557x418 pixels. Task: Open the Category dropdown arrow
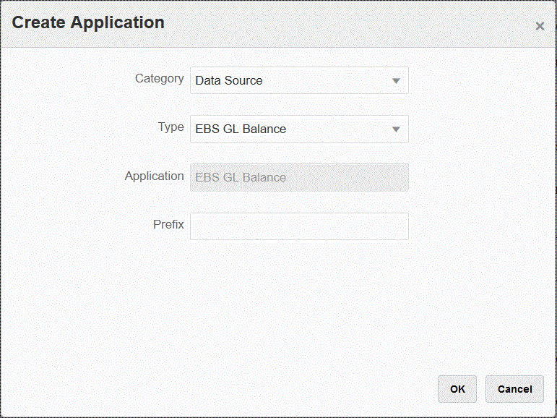coord(395,81)
